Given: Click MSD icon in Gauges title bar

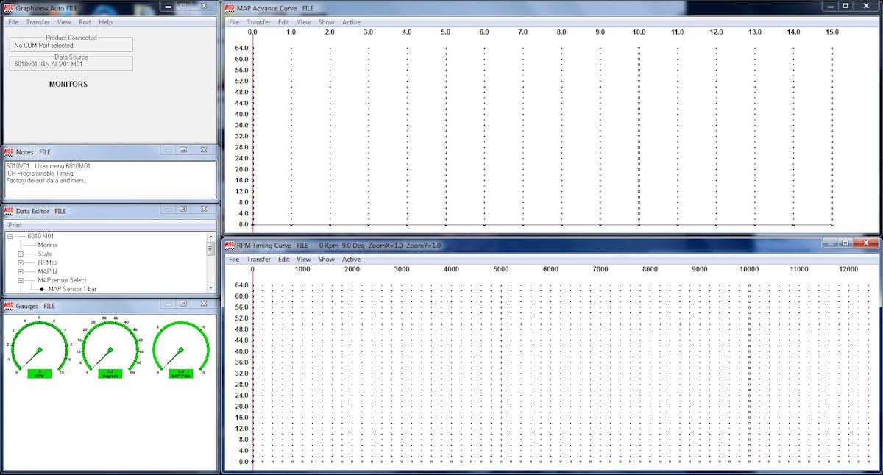Looking at the screenshot, I should point(9,305).
